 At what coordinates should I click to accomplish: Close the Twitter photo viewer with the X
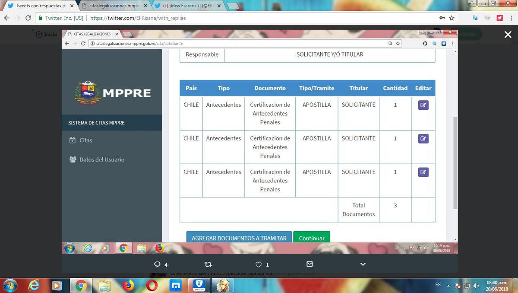tap(508, 35)
